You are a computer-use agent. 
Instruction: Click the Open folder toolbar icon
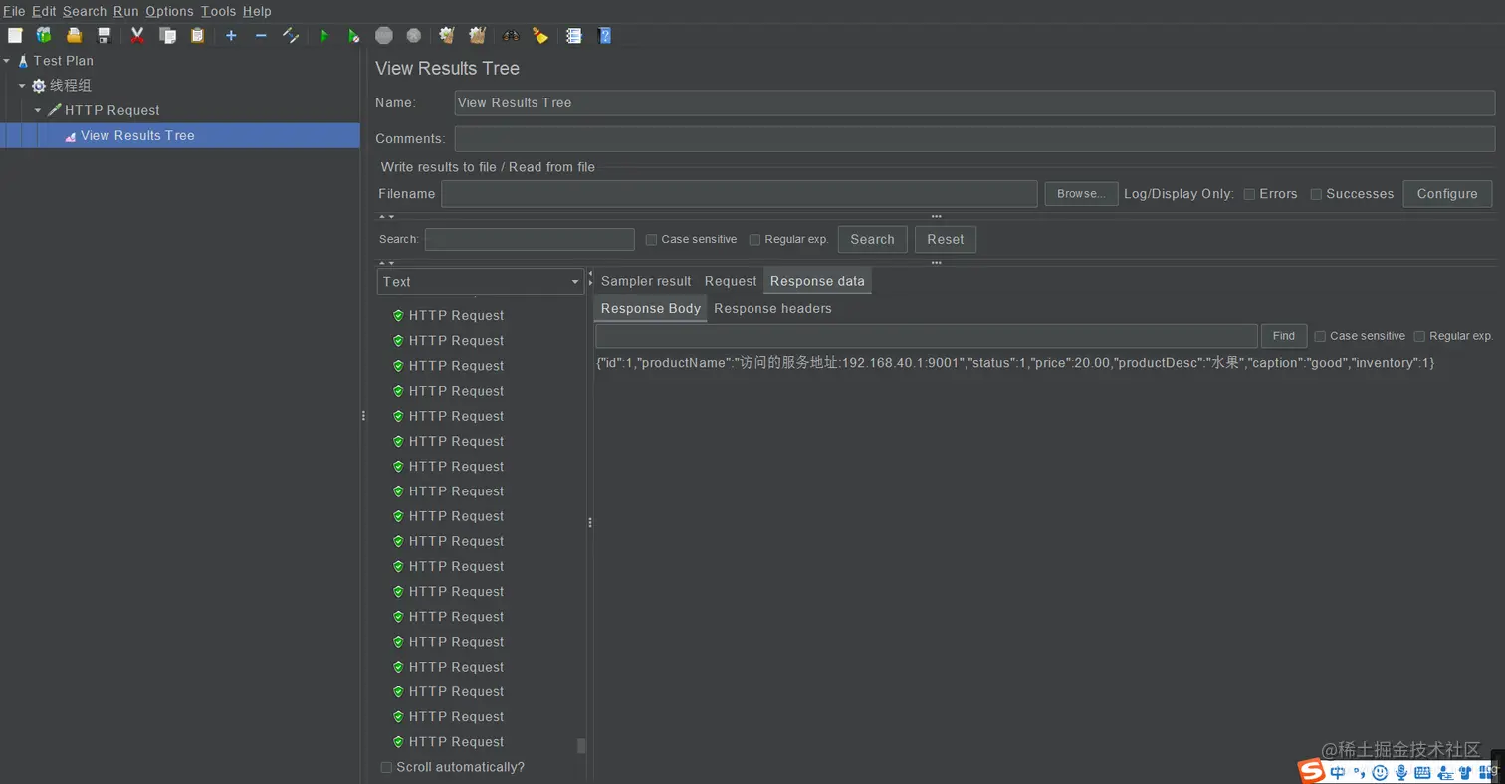tap(74, 36)
